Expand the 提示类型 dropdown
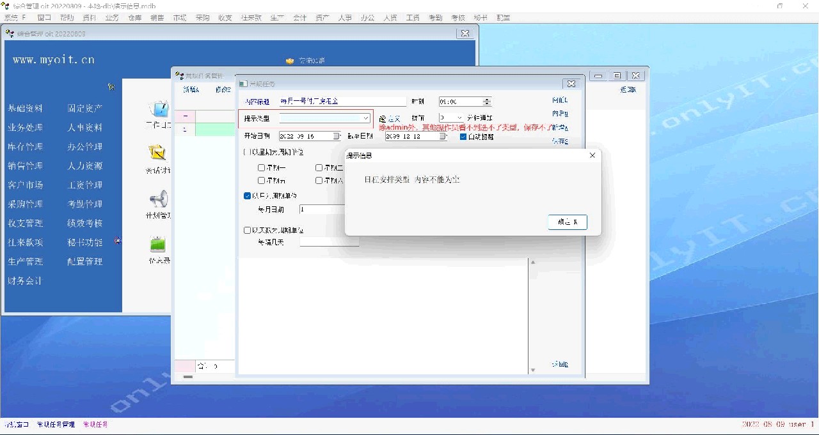The height and width of the screenshot is (435, 819). point(365,118)
